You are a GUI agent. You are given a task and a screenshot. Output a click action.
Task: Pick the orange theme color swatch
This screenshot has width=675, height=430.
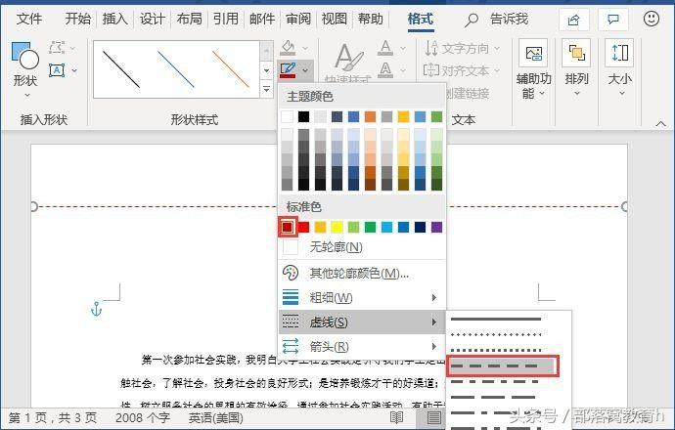(370, 116)
